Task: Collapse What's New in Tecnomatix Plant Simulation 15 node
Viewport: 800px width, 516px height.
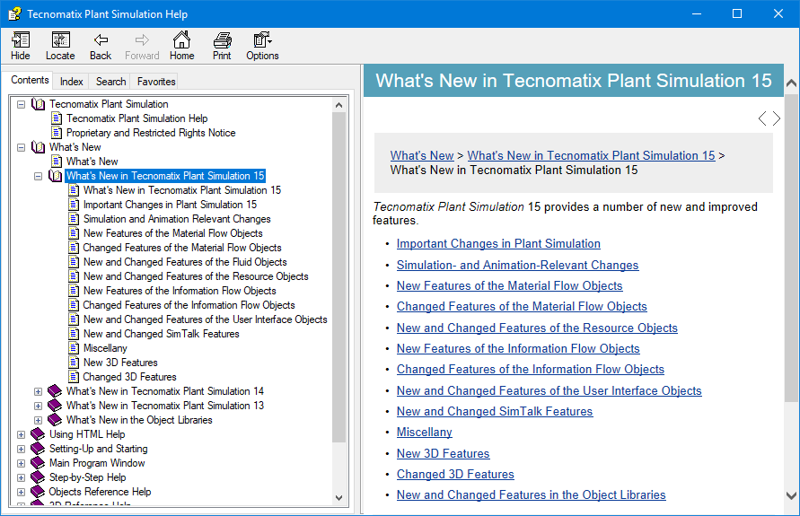Action: [38, 176]
